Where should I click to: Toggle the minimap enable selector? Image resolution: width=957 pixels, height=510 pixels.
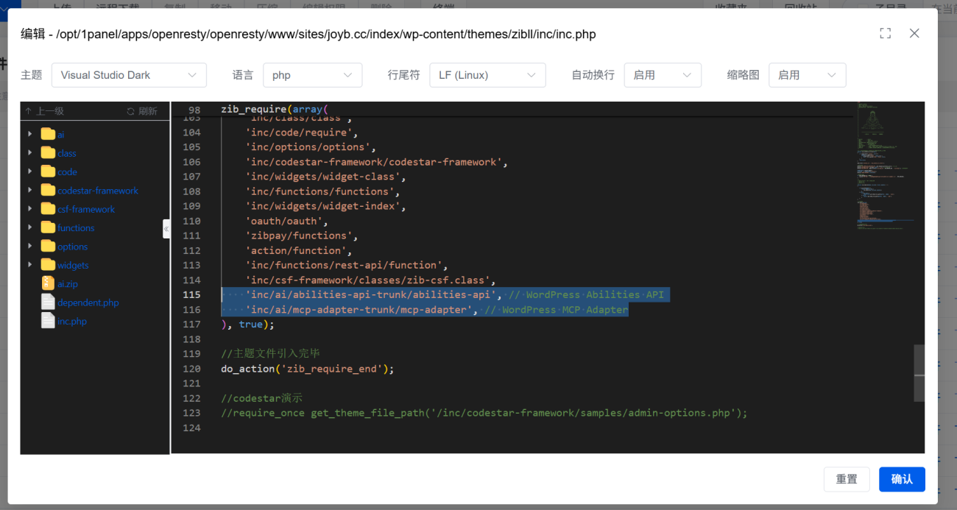(x=807, y=75)
